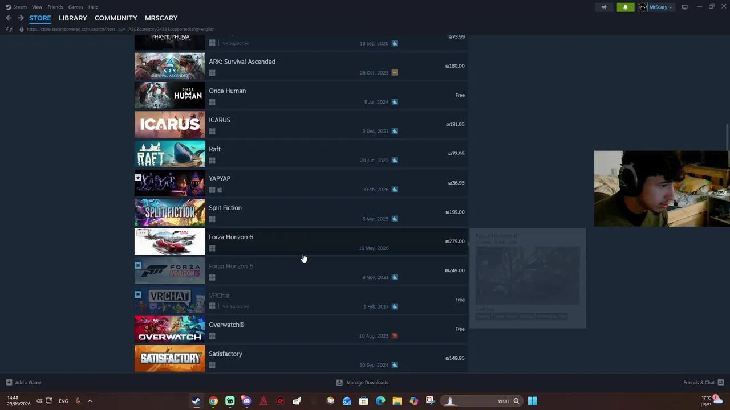Screen dimensions: 730x410
Task: Click the mixed review icon for ARK: Survival Ascended
Action: pos(395,72)
